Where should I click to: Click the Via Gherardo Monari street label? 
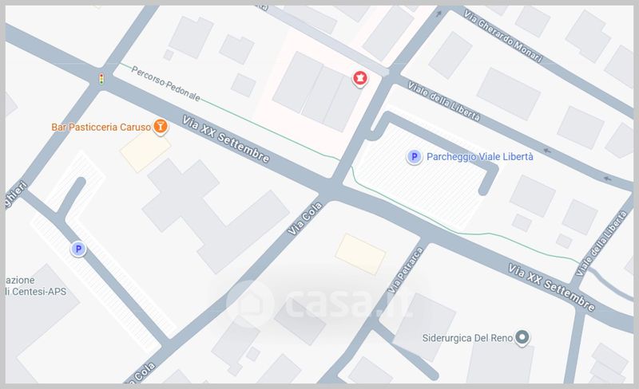click(503, 36)
